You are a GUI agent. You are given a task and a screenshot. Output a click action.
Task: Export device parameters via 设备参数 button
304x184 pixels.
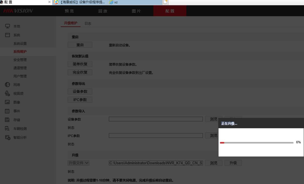click(80, 91)
